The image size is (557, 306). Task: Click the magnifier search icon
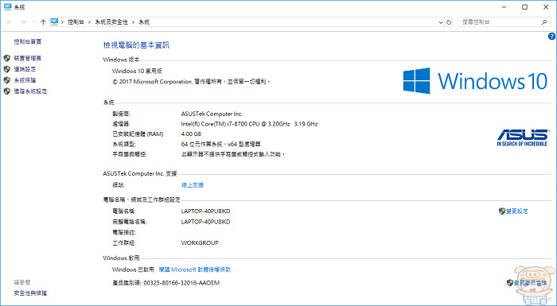544,22
